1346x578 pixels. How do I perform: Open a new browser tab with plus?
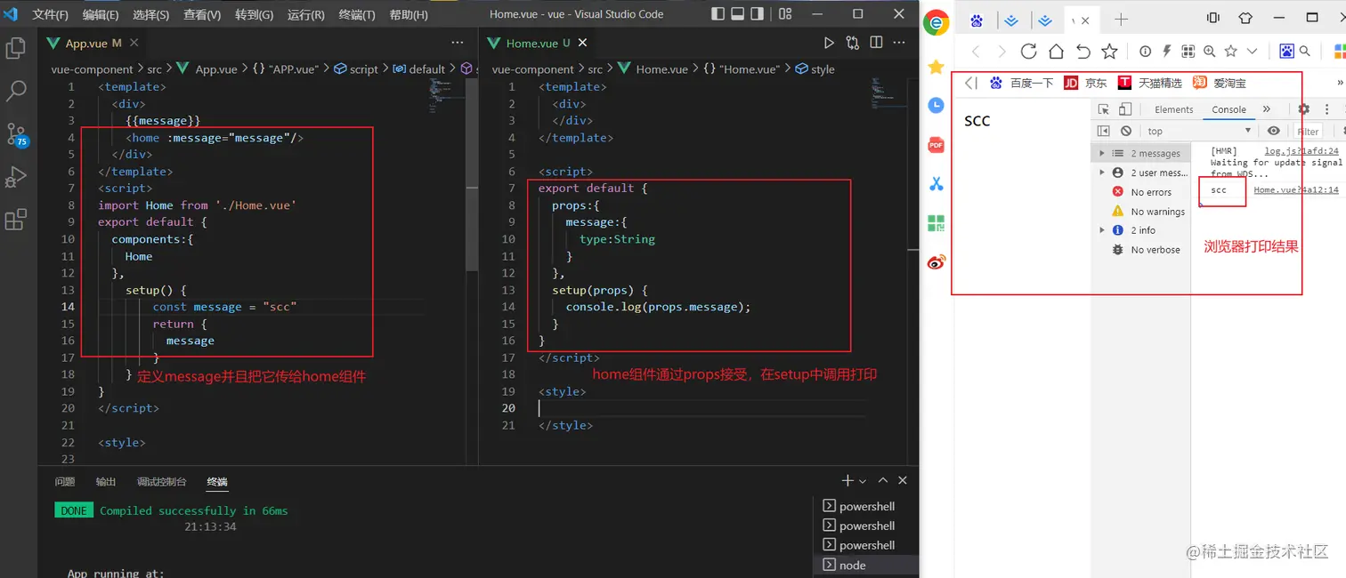tap(1122, 20)
